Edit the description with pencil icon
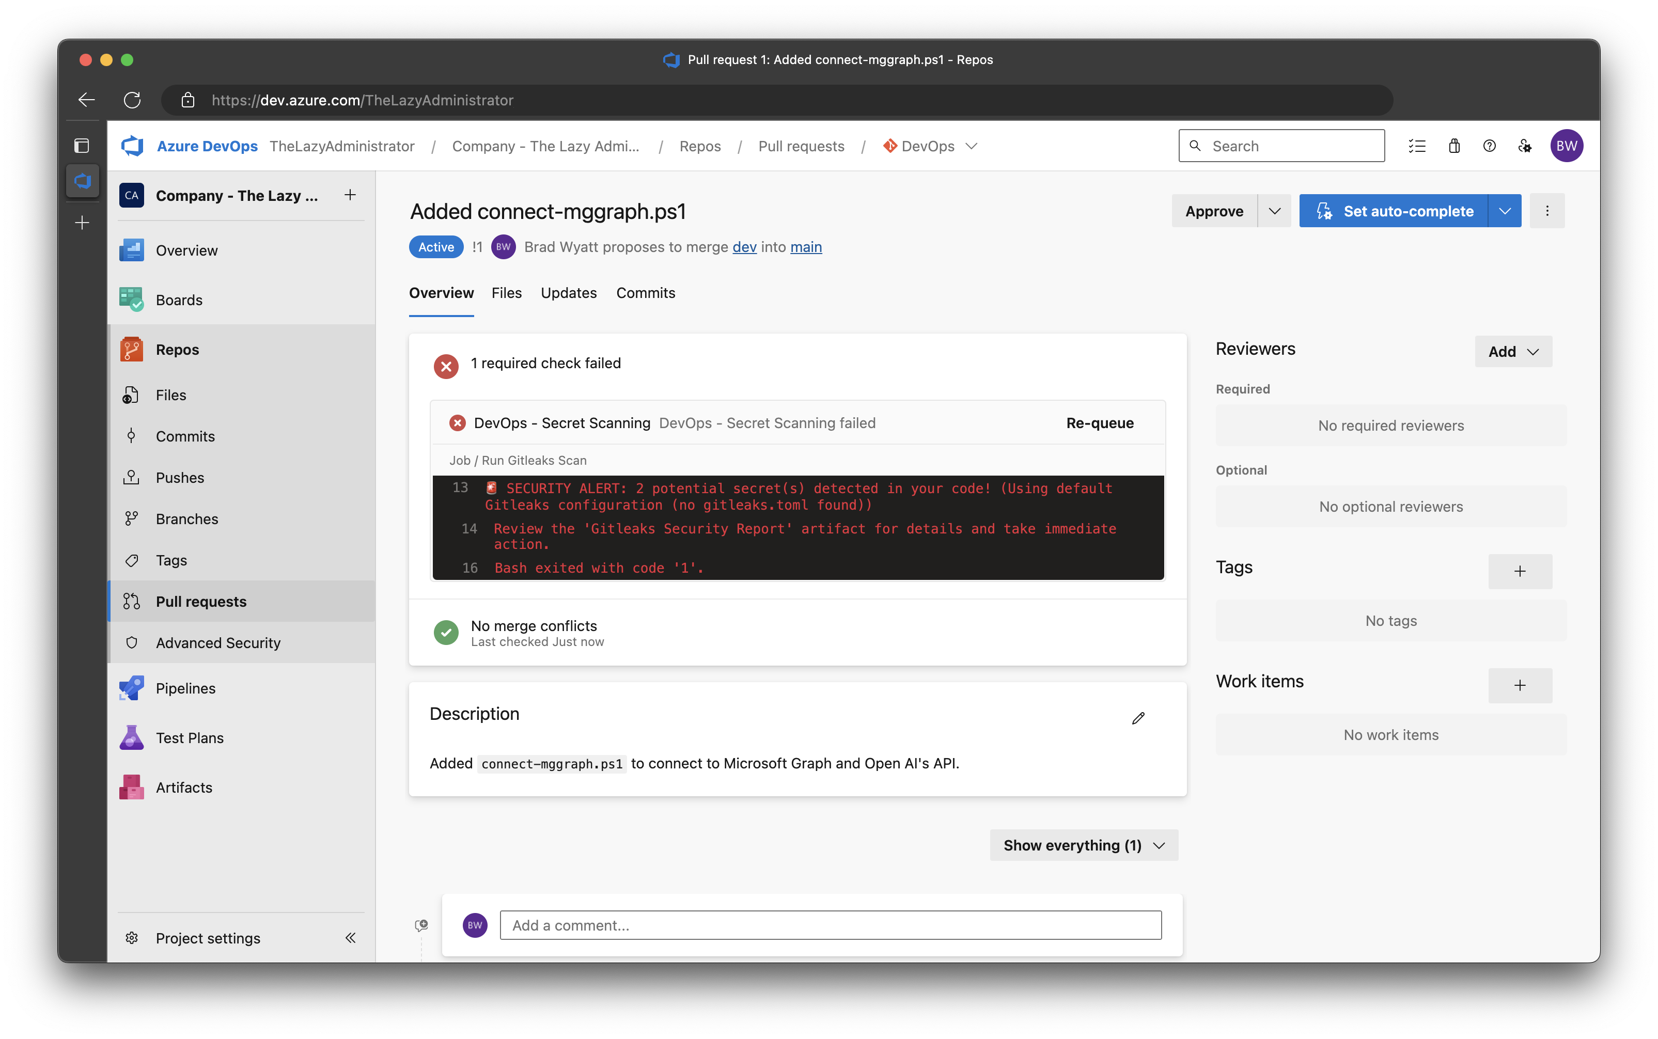The width and height of the screenshot is (1658, 1039). [x=1138, y=717]
